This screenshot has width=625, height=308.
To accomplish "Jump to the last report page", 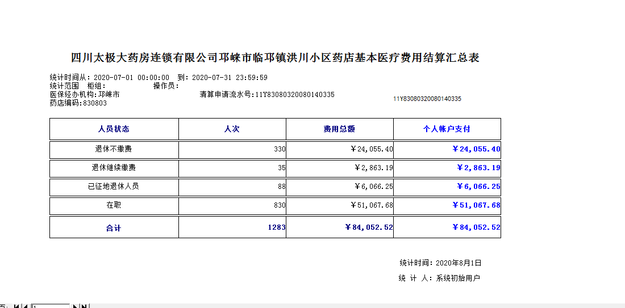I will (85, 306).
